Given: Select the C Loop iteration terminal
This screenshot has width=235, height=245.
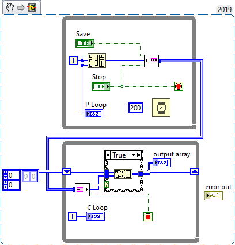Looking at the screenshot, I should tap(73, 216).
